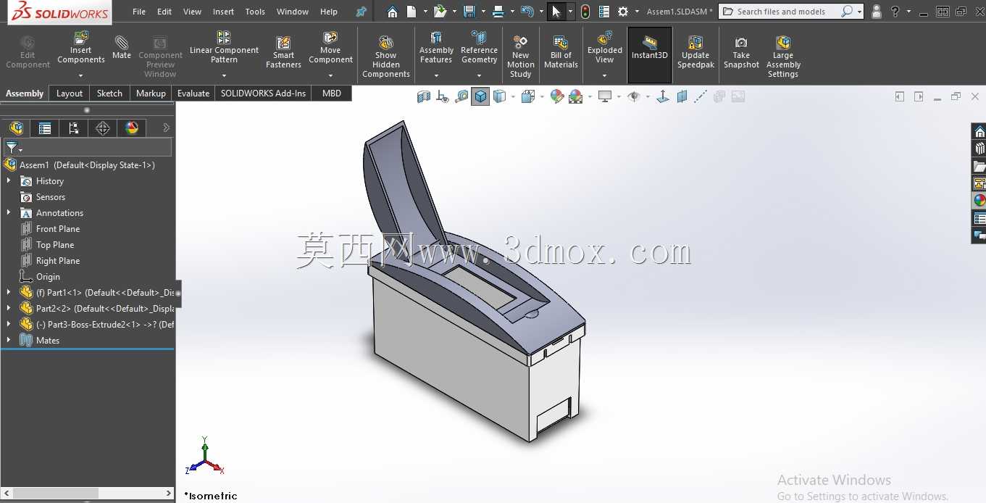
Task: Open the Insert menu
Action: [223, 12]
